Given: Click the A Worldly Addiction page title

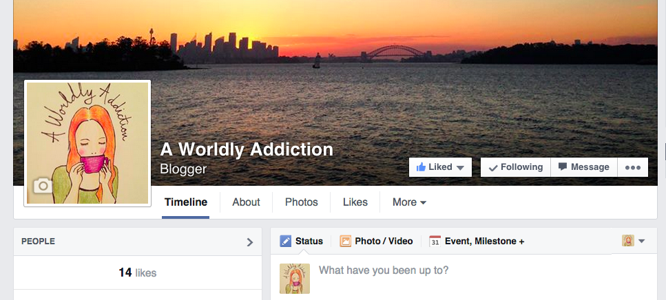Looking at the screenshot, I should tap(247, 149).
